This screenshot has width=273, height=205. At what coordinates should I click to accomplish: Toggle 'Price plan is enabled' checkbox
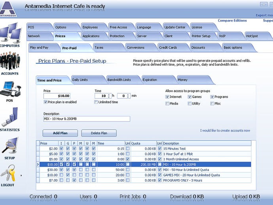coord(45,102)
